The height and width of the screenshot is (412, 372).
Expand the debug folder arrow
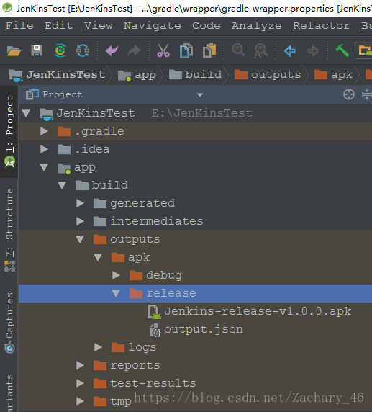116,275
